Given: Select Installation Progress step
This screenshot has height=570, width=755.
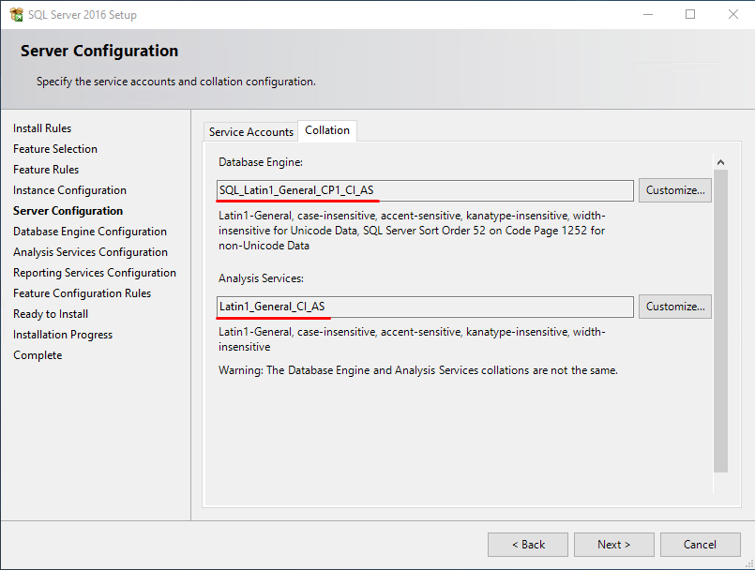Looking at the screenshot, I should (63, 335).
